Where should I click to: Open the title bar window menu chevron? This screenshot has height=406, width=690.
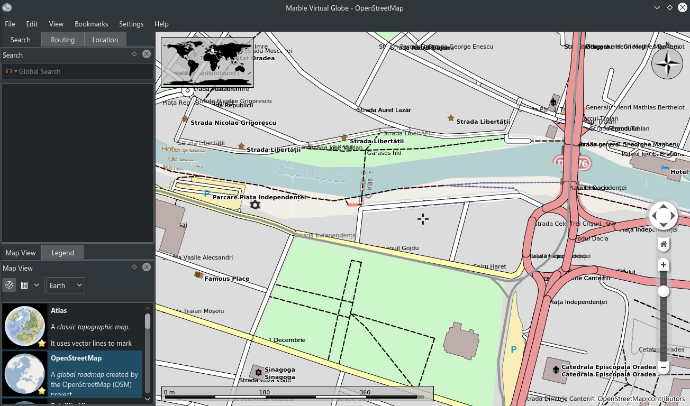click(657, 7)
